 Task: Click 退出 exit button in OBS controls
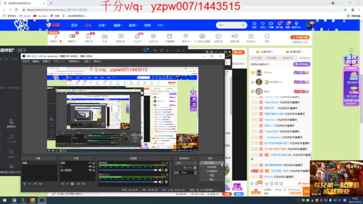click(211, 180)
